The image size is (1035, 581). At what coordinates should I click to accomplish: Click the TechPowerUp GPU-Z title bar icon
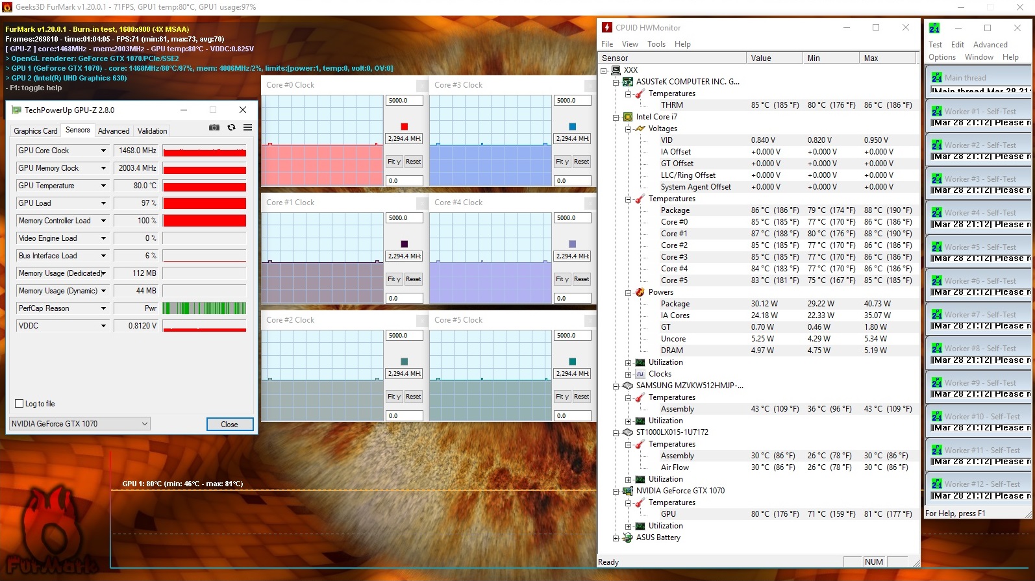(x=16, y=110)
